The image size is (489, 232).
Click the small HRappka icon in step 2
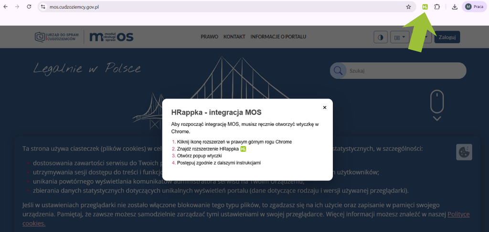[243, 149]
